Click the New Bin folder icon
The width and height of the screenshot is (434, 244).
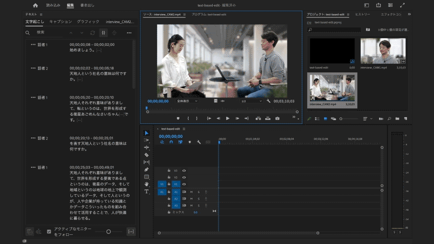(397, 119)
